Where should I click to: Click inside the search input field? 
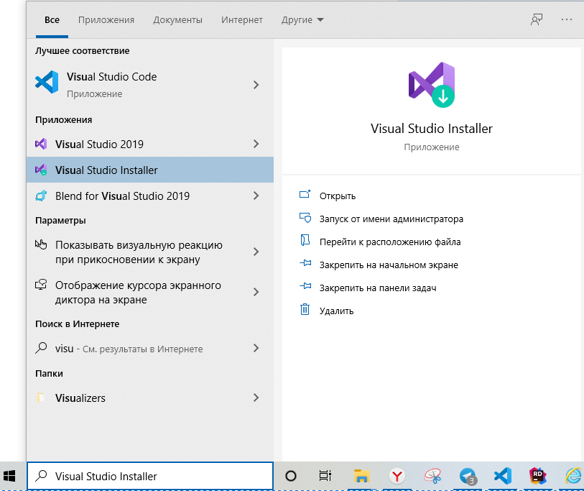[149, 476]
